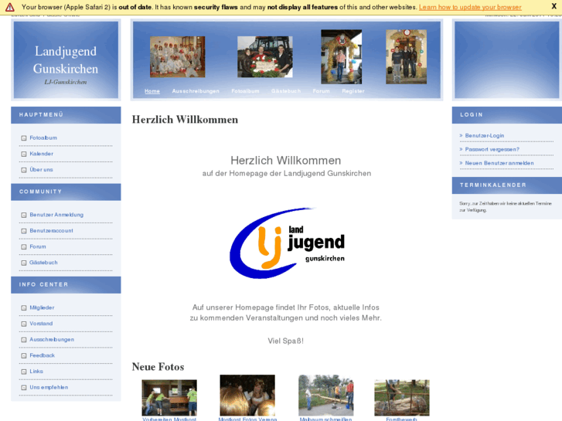
Task: Open 'Vorbereiten Mostkost' photo thumbnail
Action: coord(169,398)
